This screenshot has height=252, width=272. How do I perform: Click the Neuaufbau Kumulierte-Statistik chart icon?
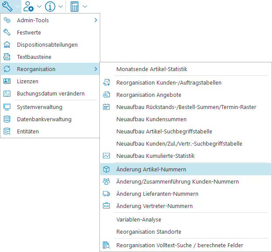[106, 156]
